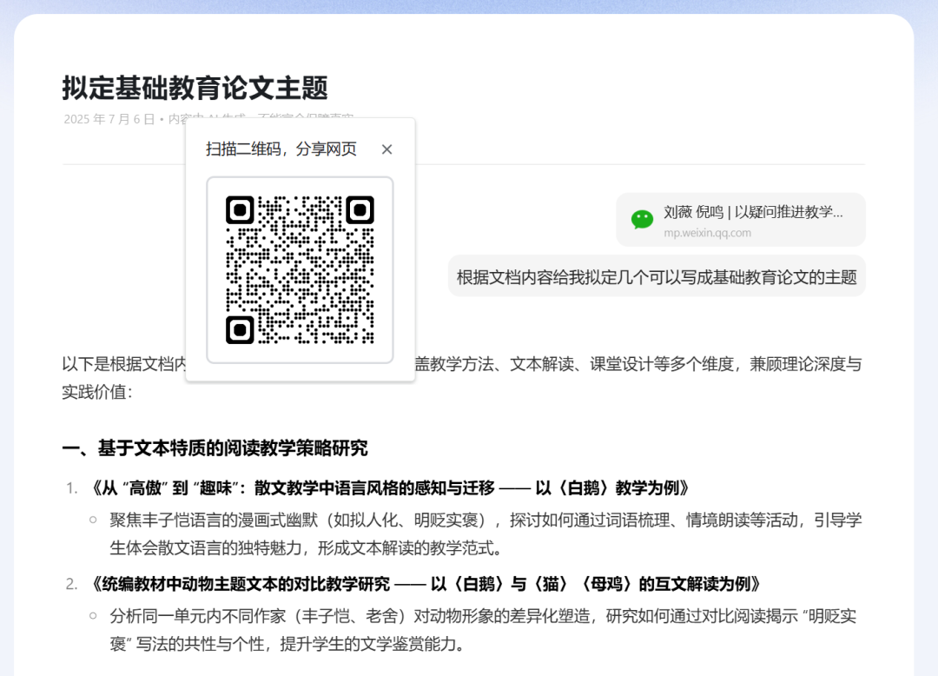Click the mp.weixin.qq.com source text
Screen dimensions: 938x676
click(x=707, y=234)
